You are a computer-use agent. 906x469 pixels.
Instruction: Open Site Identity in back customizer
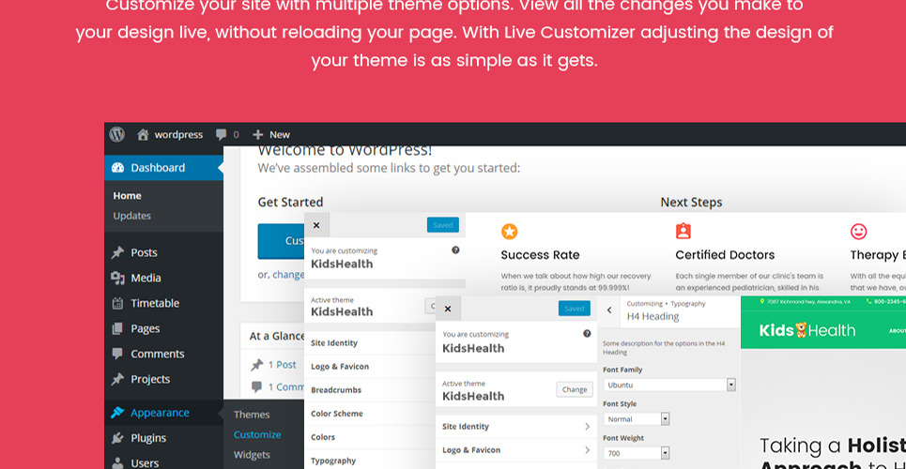click(370, 342)
